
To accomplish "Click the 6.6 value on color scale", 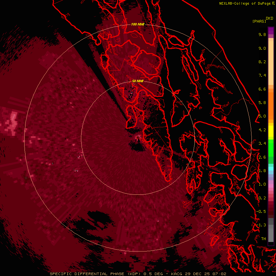I will click(x=262, y=89).
